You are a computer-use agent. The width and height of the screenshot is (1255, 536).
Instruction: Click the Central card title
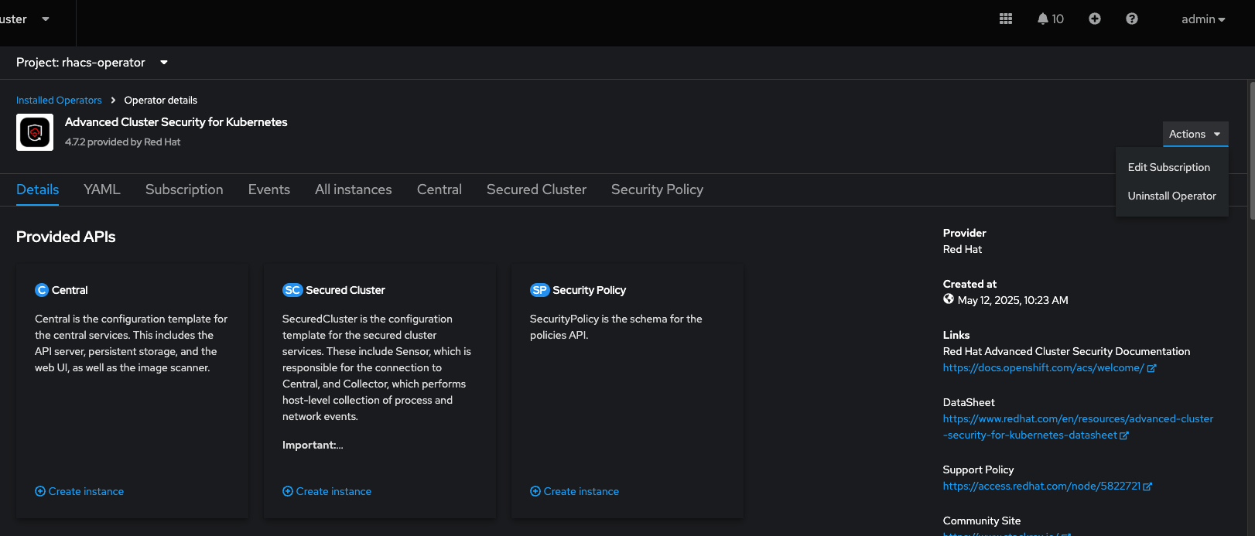click(70, 290)
